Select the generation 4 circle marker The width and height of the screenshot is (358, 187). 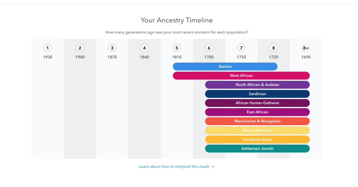(x=144, y=48)
